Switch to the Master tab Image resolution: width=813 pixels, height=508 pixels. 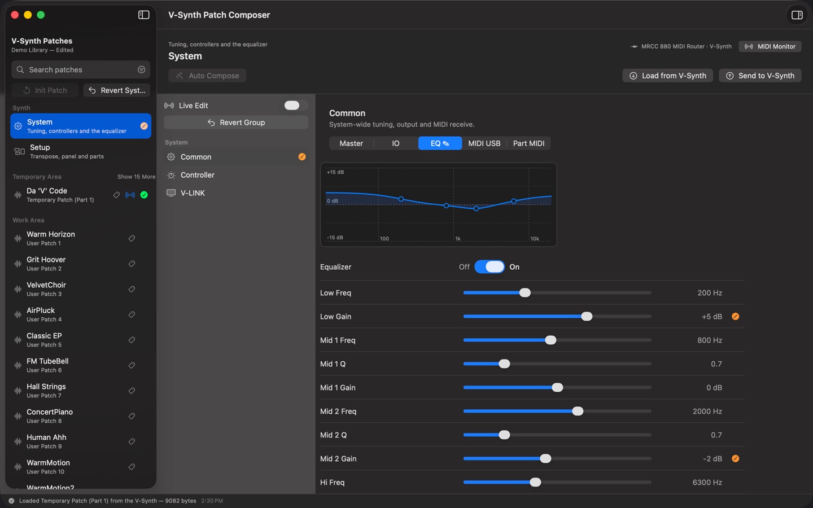[x=351, y=143]
